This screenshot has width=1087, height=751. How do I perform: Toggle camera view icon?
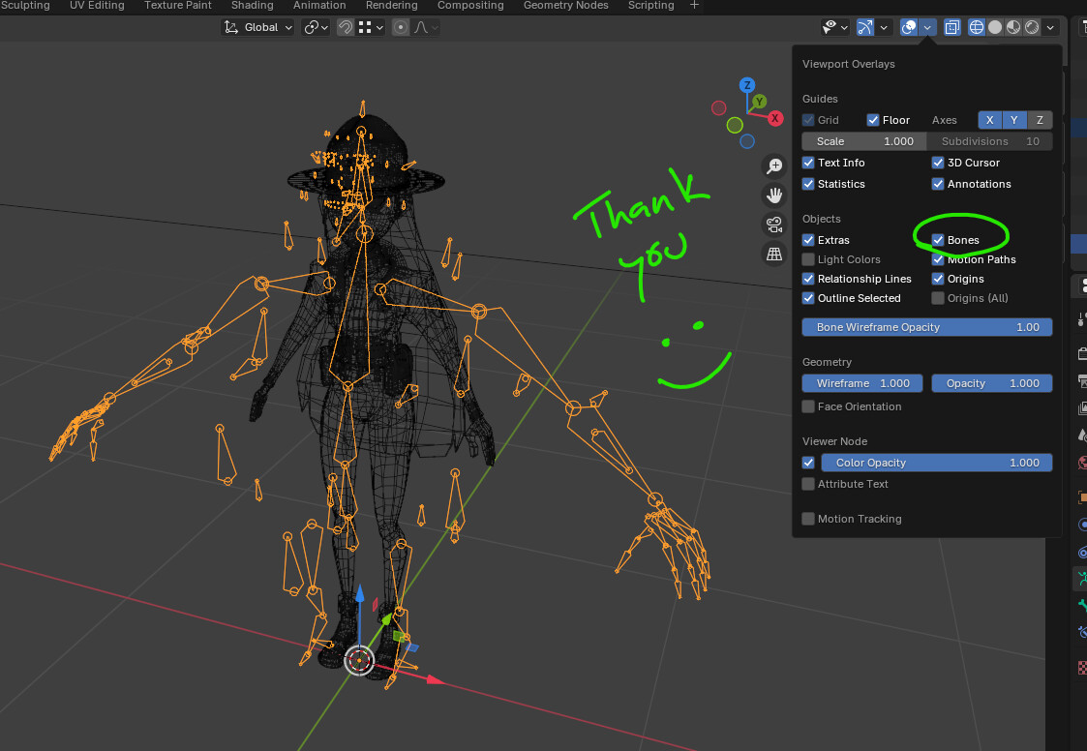774,225
